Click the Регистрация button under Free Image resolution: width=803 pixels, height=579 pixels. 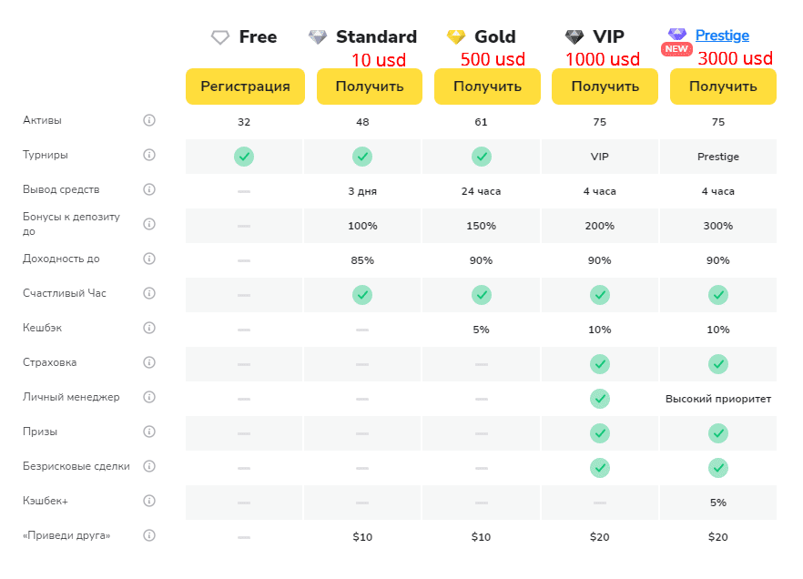click(245, 86)
